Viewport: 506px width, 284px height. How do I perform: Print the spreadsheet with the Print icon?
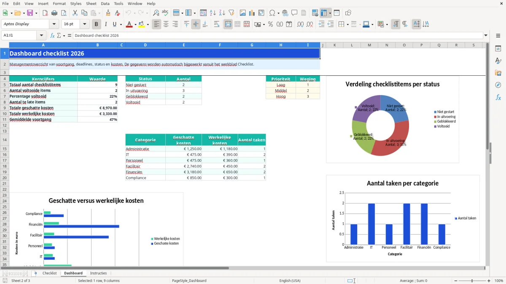[55, 13]
